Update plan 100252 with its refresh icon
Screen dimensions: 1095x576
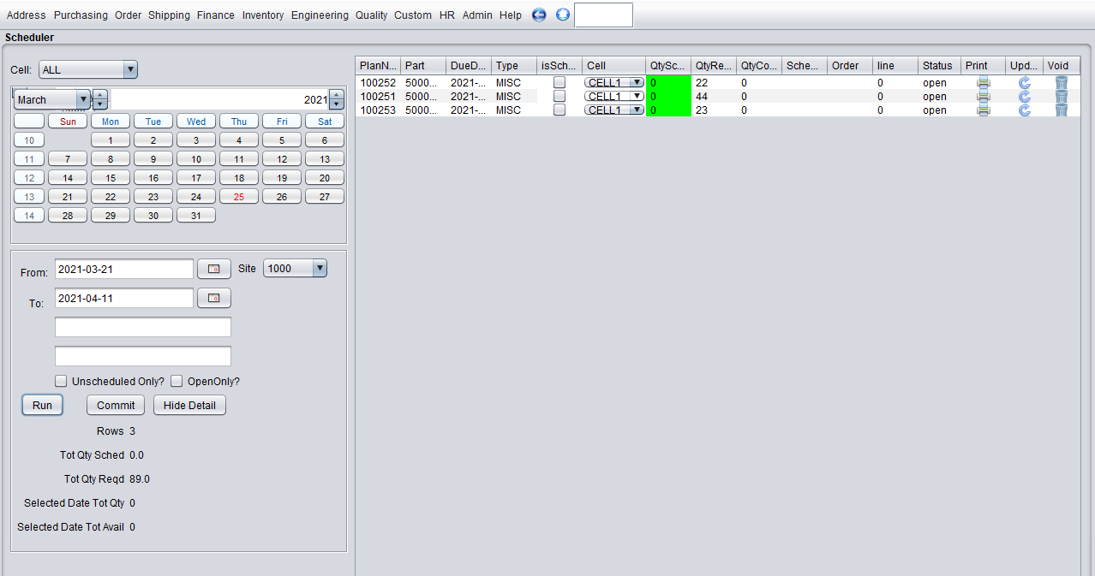[x=1024, y=83]
